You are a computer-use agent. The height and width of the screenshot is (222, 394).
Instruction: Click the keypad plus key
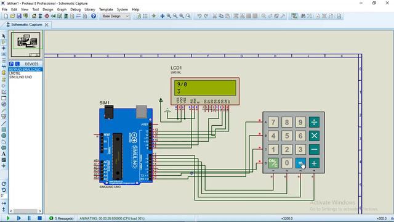coord(314,163)
